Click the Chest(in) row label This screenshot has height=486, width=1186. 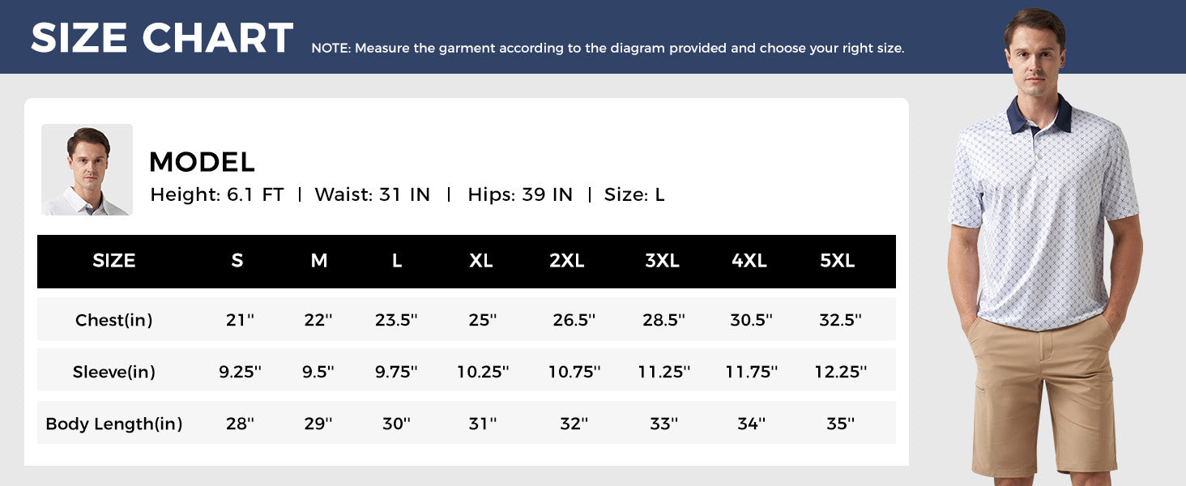(114, 320)
